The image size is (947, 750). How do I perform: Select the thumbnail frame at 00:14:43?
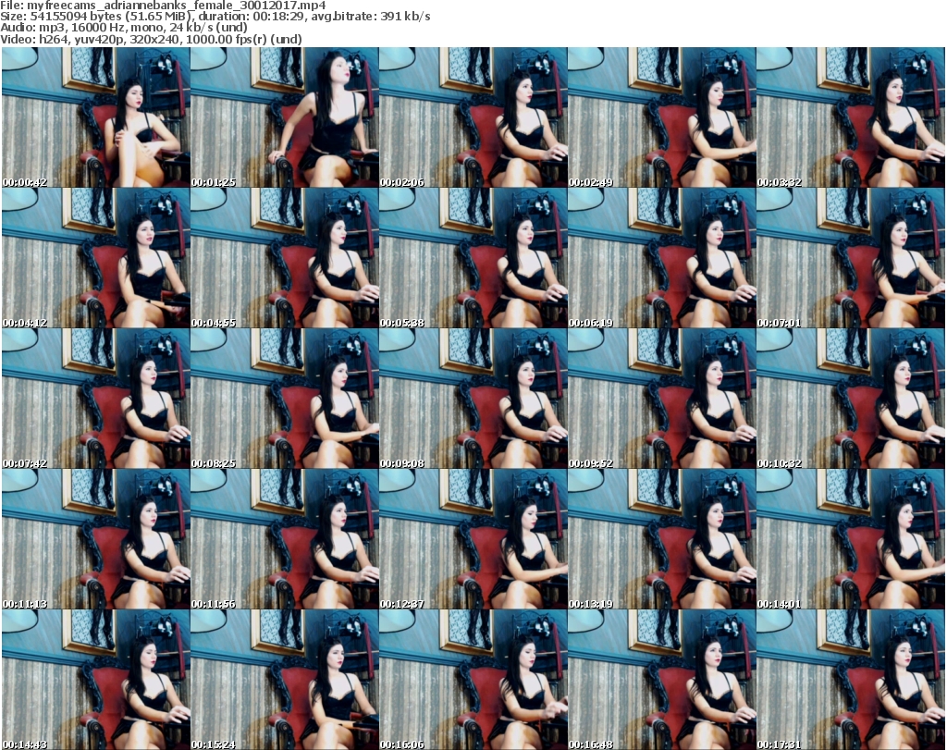point(96,680)
